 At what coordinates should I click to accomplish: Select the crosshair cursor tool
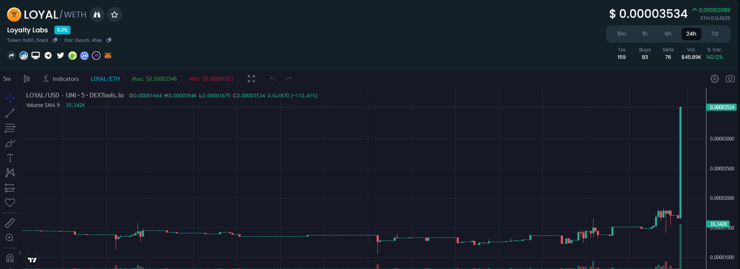click(x=10, y=98)
